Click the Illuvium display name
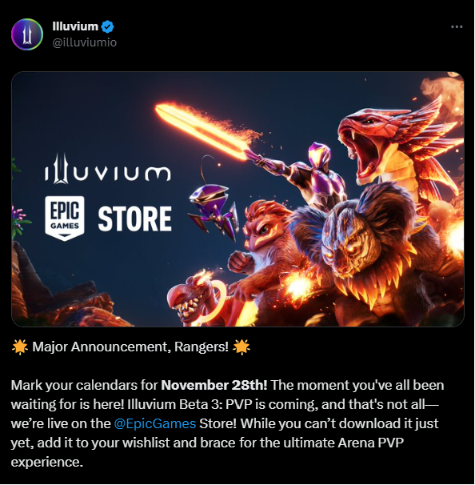Screen dimensions: 475x485 [x=75, y=26]
